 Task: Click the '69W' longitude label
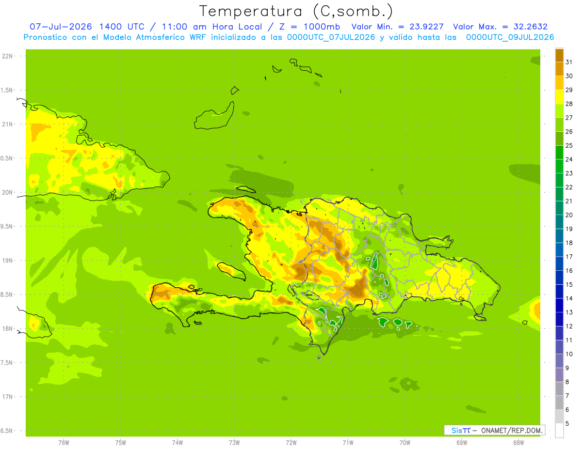click(462, 443)
